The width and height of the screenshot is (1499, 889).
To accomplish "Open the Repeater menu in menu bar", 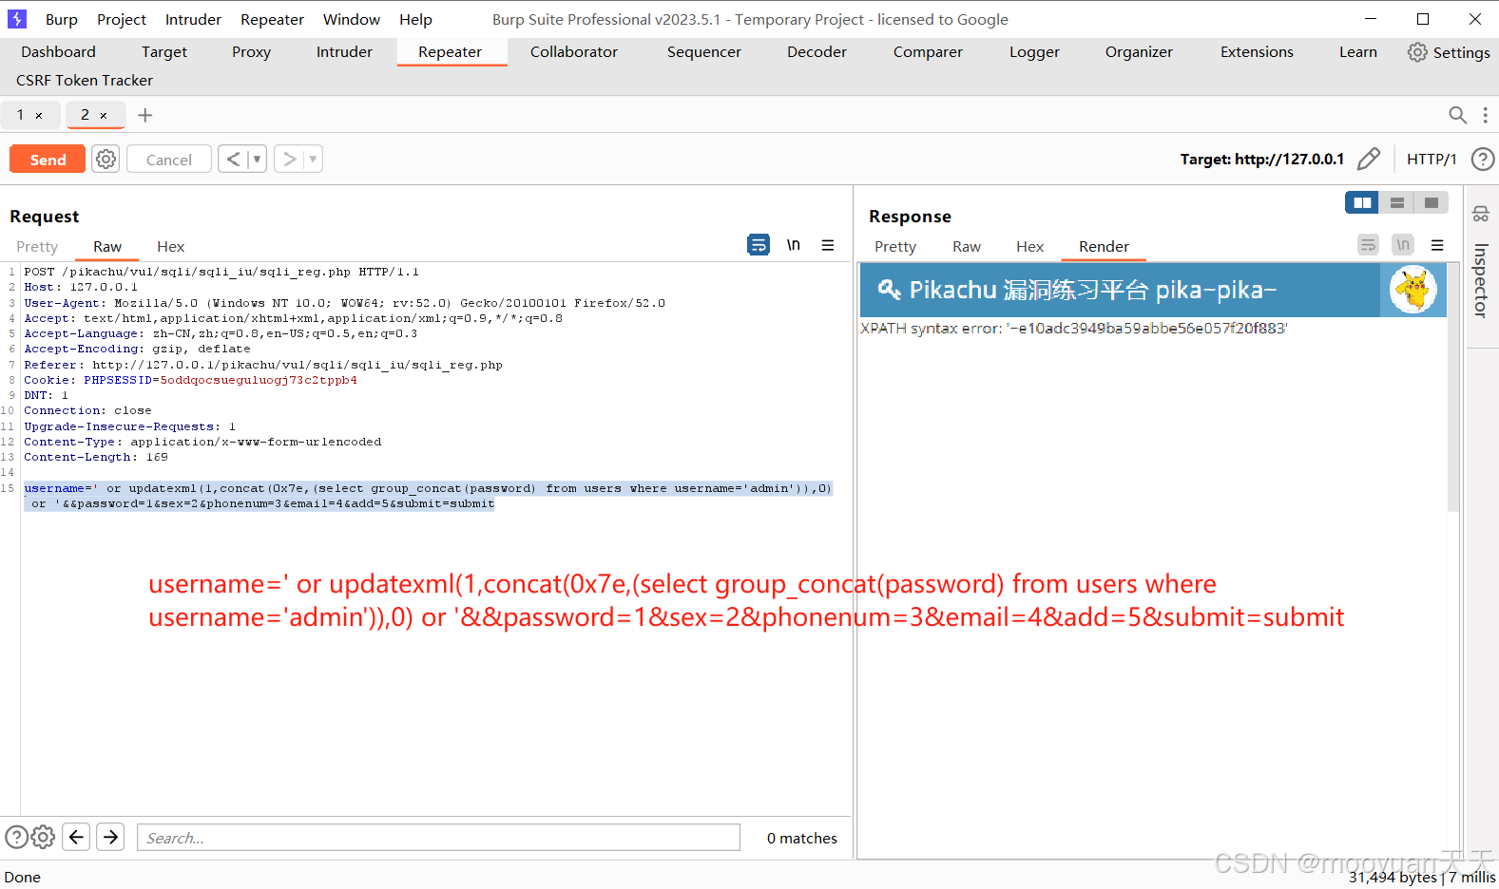I will click(272, 19).
